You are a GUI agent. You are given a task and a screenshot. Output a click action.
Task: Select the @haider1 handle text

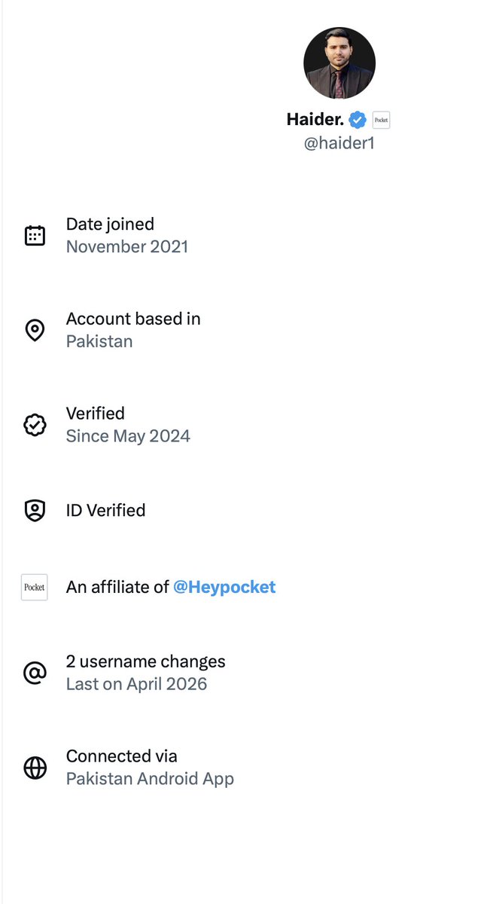pyautogui.click(x=339, y=143)
